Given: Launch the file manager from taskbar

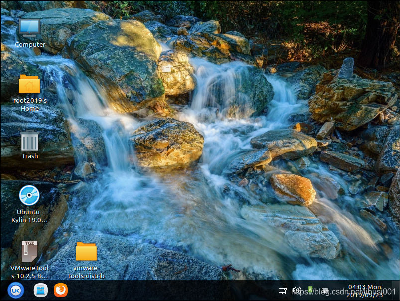Looking at the screenshot, I should 41,290.
